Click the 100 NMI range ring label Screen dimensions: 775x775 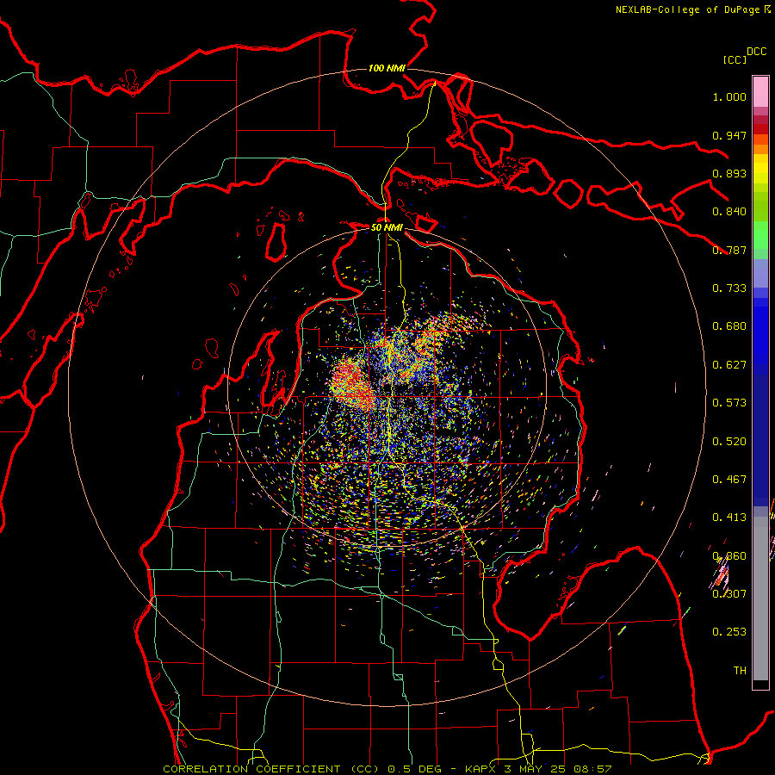pos(387,68)
